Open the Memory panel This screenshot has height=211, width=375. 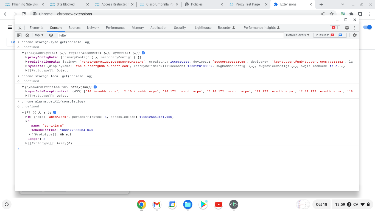[138, 28]
